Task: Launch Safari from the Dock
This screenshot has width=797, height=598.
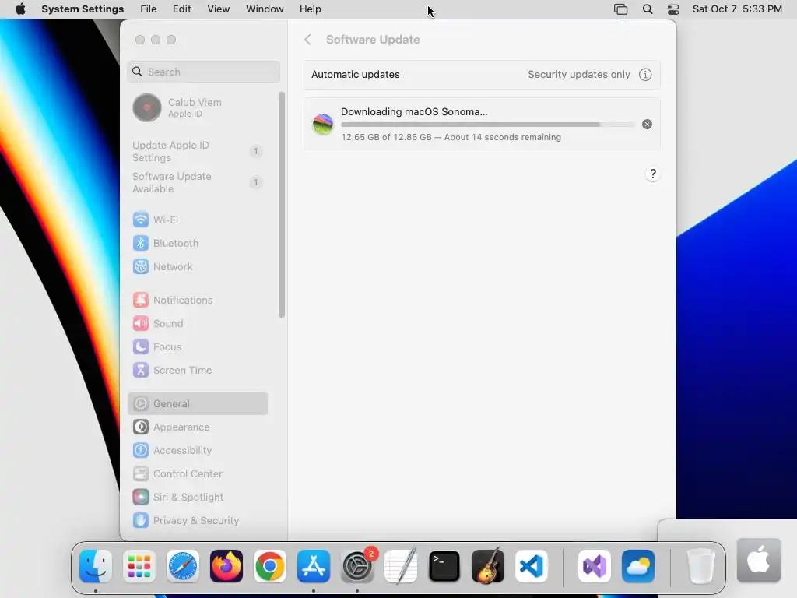Action: pyautogui.click(x=183, y=566)
